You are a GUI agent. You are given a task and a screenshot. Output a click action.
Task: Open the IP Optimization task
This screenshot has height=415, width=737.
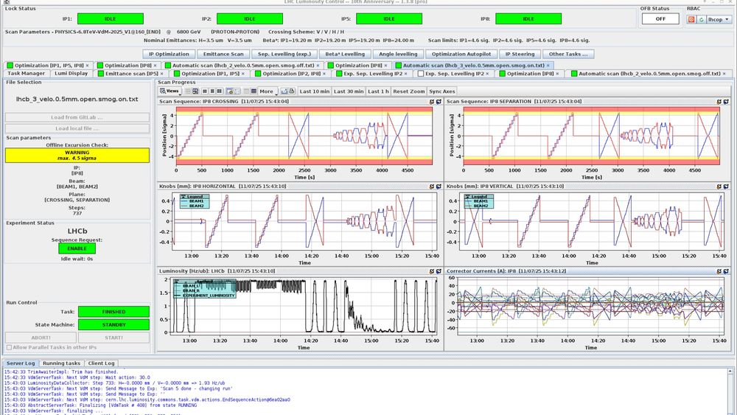(x=169, y=54)
